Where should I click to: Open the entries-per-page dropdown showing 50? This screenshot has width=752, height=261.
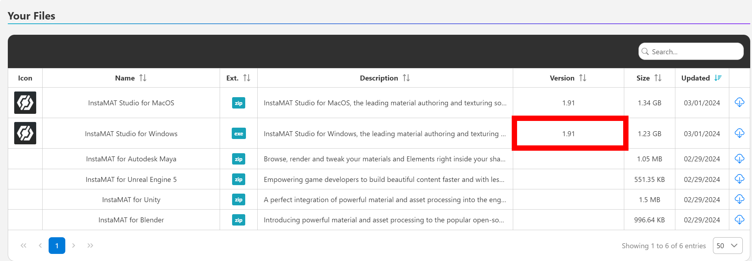[x=727, y=246]
